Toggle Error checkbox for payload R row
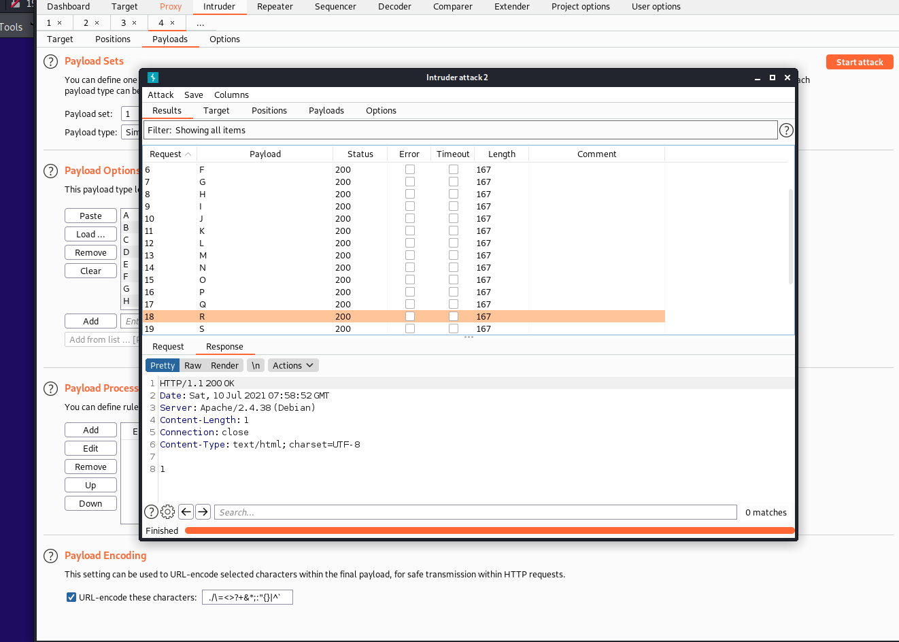The width and height of the screenshot is (899, 642). (410, 316)
